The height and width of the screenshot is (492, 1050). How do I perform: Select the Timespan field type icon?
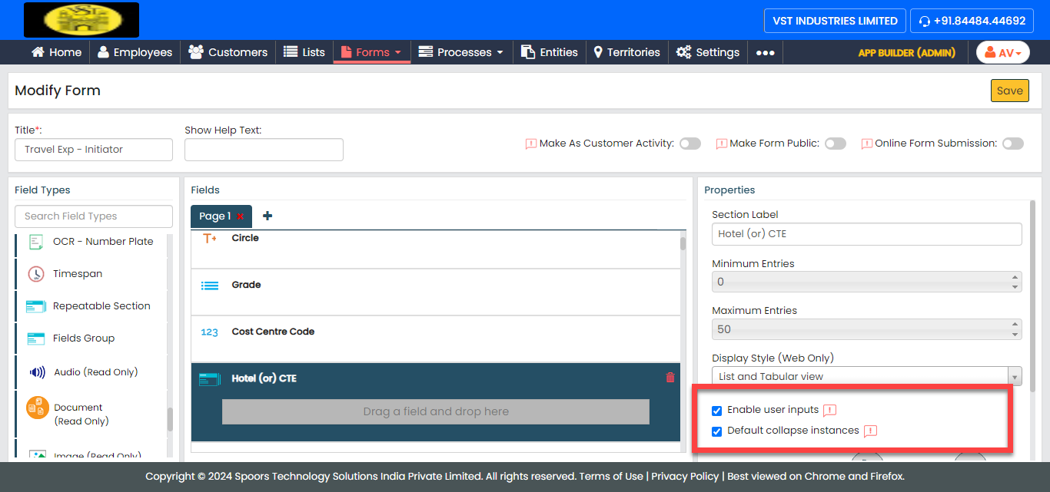[x=36, y=274]
